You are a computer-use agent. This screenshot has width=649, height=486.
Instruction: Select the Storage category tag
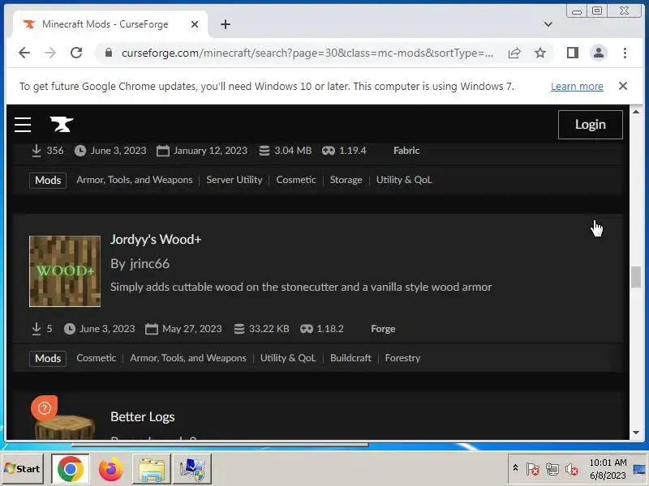point(346,180)
